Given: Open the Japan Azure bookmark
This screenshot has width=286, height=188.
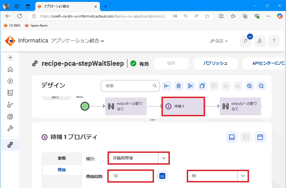Looking at the screenshot, I should [x=36, y=25].
